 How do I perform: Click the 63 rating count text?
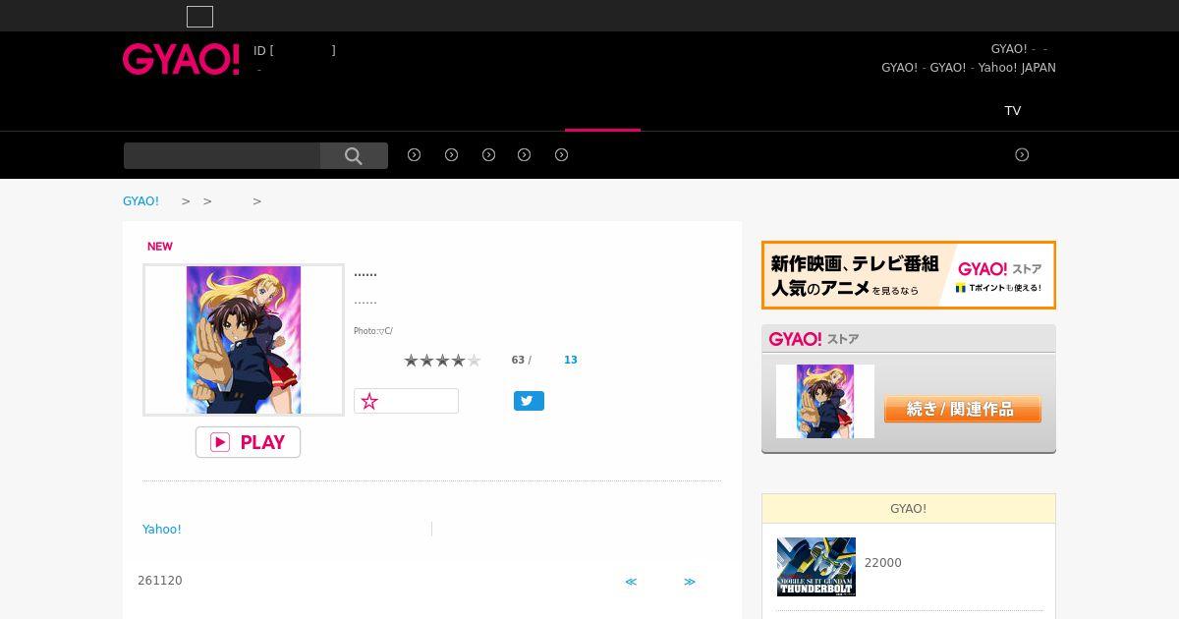pos(518,360)
